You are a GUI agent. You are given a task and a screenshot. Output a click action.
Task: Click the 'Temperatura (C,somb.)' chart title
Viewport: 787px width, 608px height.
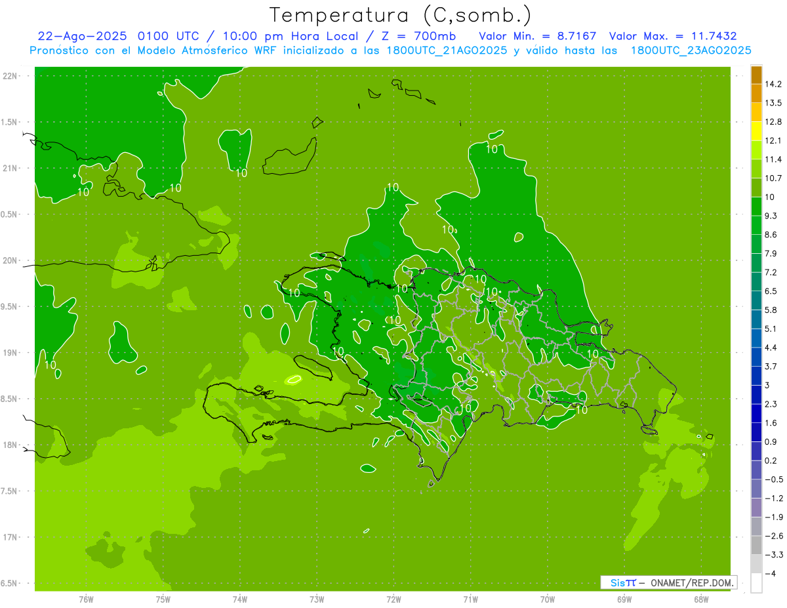click(400, 15)
